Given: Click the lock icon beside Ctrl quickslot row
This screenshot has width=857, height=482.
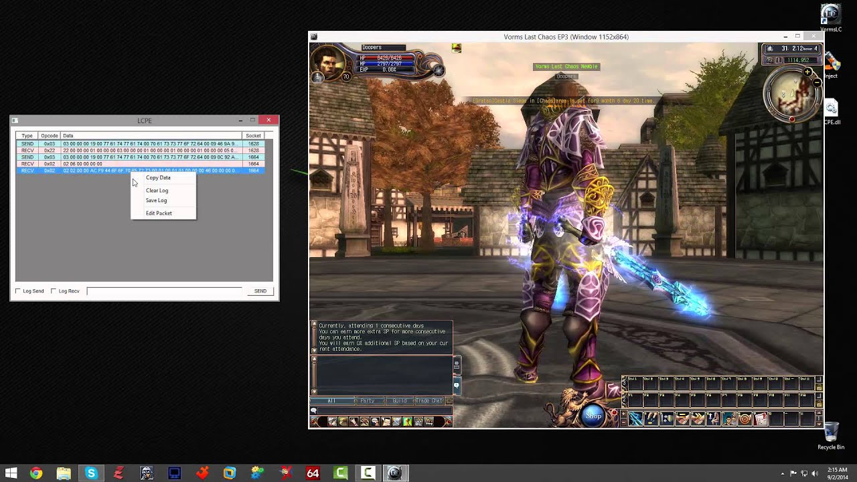Looking at the screenshot, I should (x=820, y=388).
